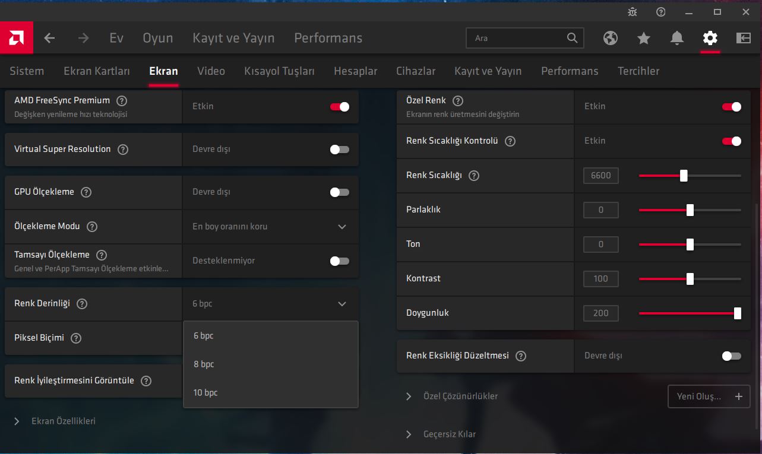Image resolution: width=762 pixels, height=454 pixels.
Task: Open the web browser globe icon
Action: [x=611, y=38]
